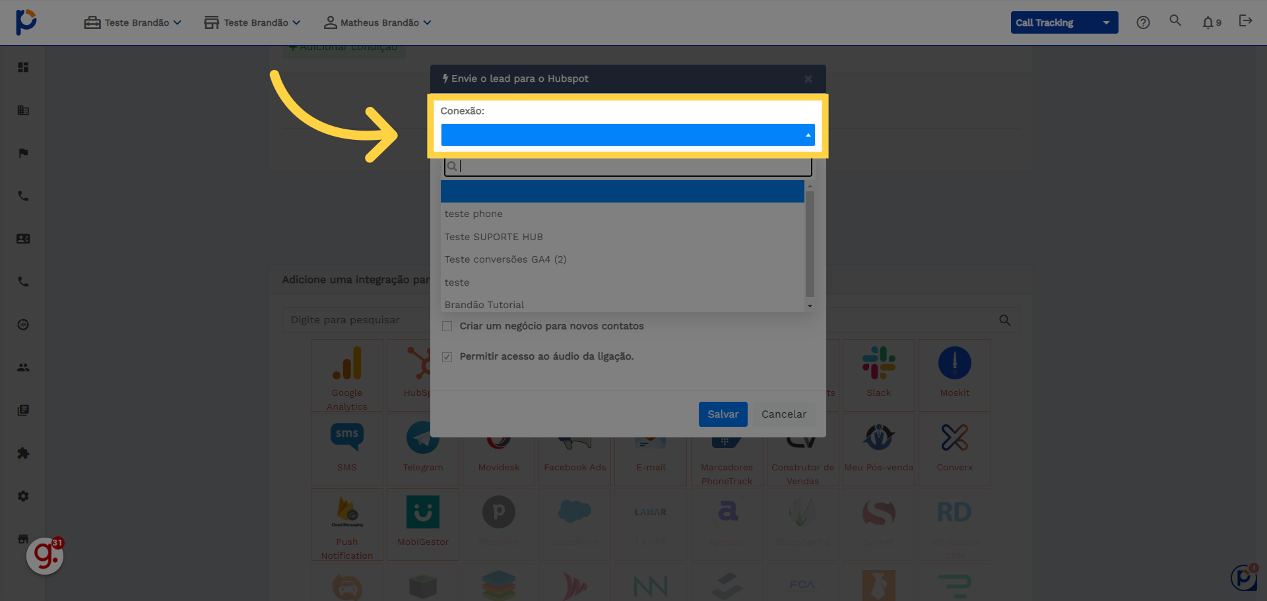Screen dimensions: 1267x601
Task: Select the Converx integration card
Action: click(954, 450)
